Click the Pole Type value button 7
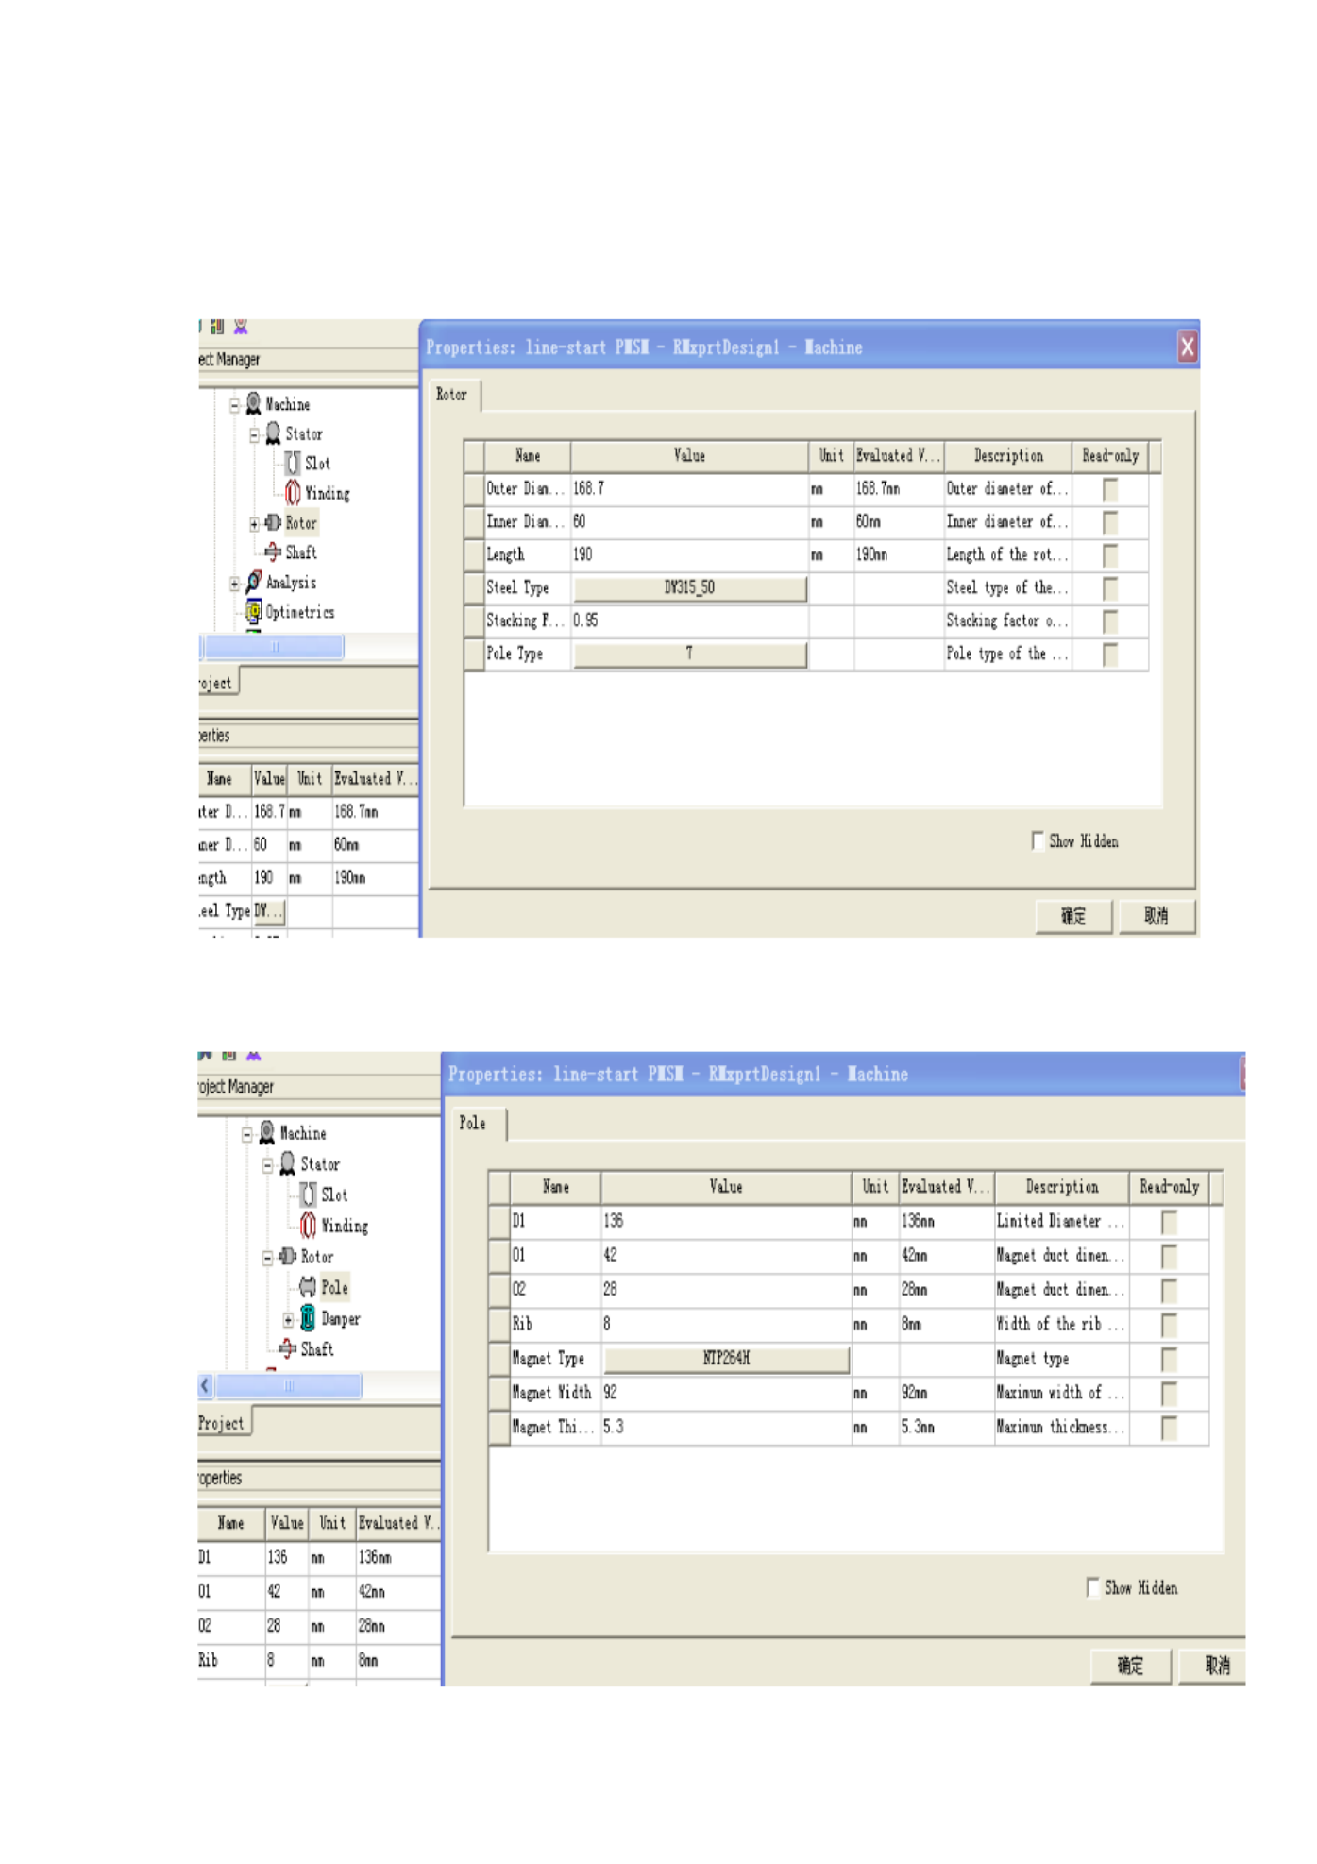1317x1864 pixels. [x=690, y=653]
